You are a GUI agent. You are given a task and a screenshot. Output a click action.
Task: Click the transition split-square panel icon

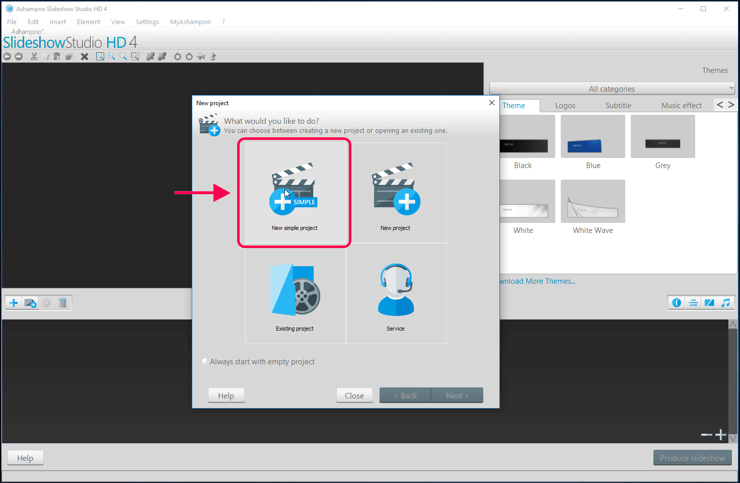[x=709, y=302]
